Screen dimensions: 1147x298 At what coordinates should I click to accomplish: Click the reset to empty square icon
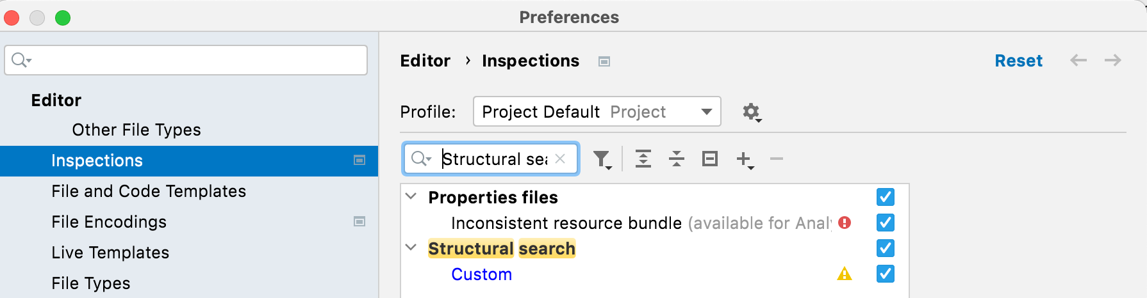(710, 159)
